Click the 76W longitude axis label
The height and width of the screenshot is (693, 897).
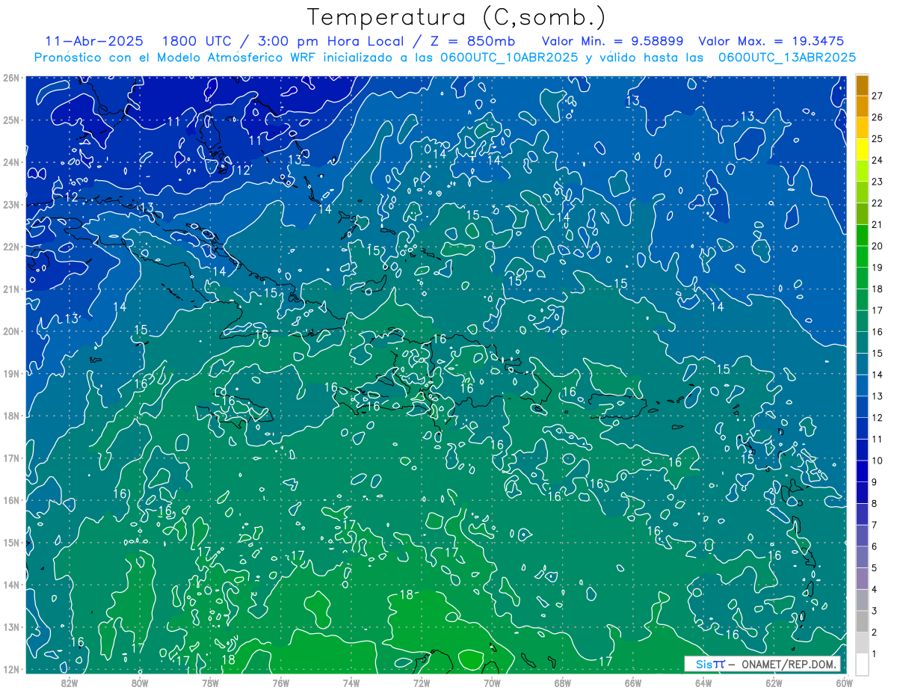(281, 683)
